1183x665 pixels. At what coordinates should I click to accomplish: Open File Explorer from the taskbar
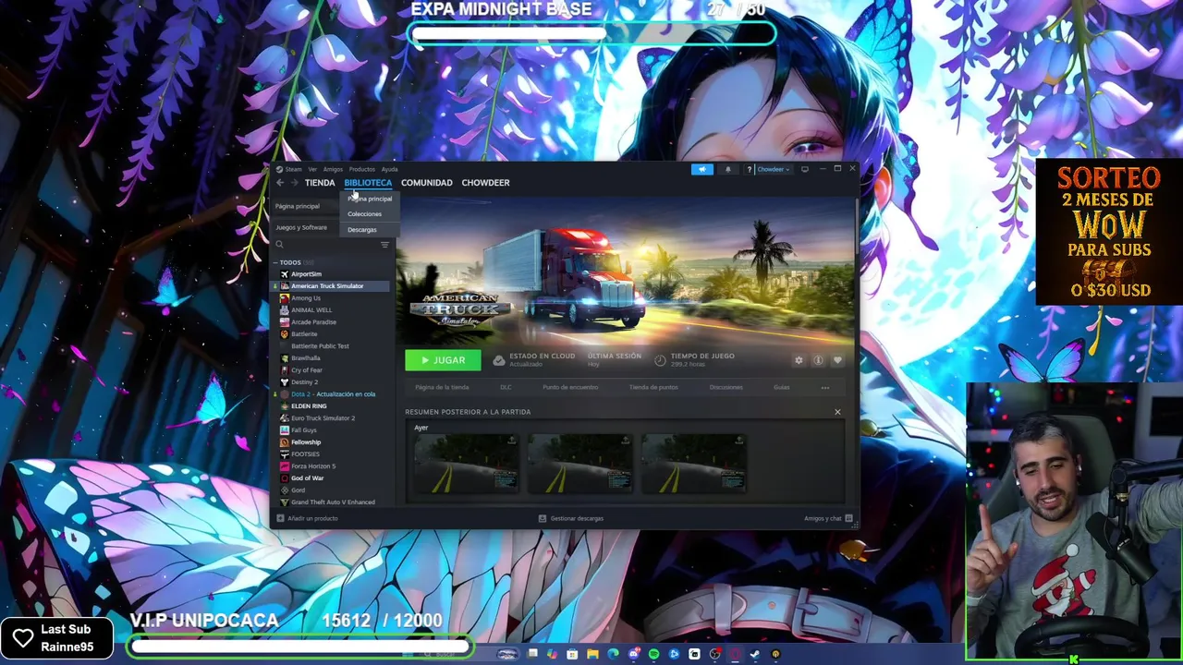(x=592, y=654)
